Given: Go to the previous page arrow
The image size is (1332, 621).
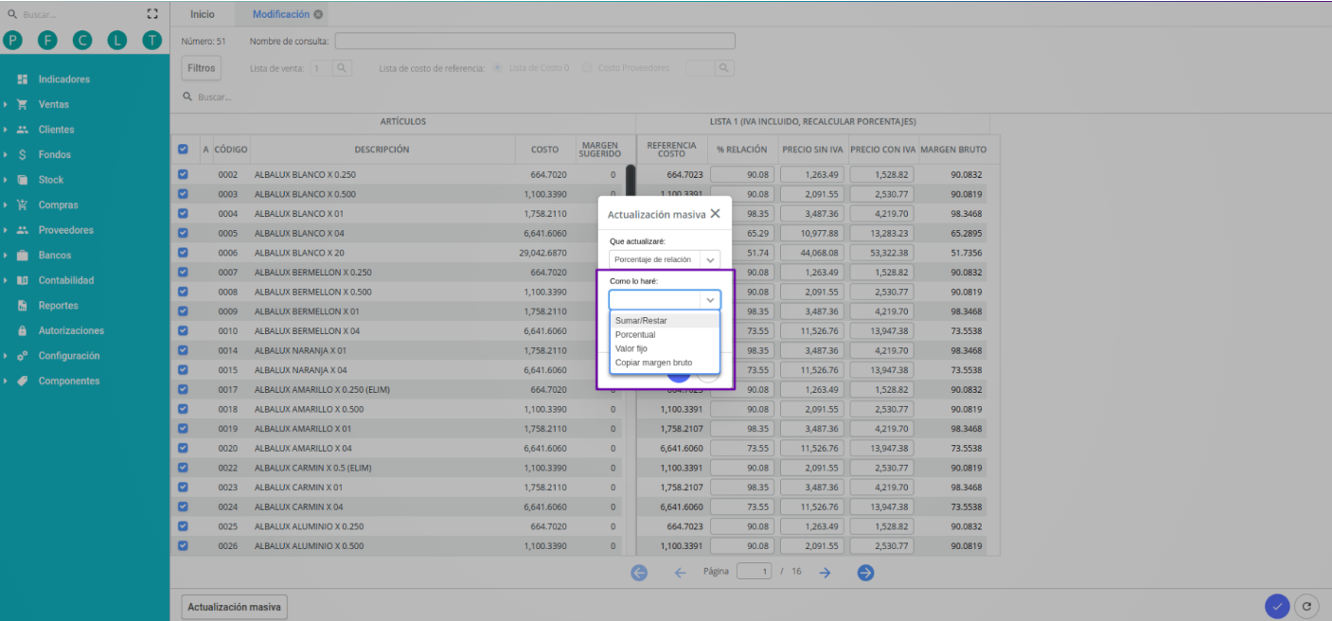Looking at the screenshot, I should tap(680, 573).
